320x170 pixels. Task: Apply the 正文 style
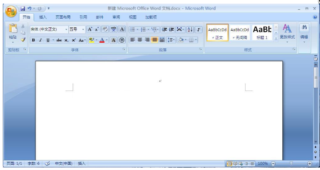tap(217, 33)
